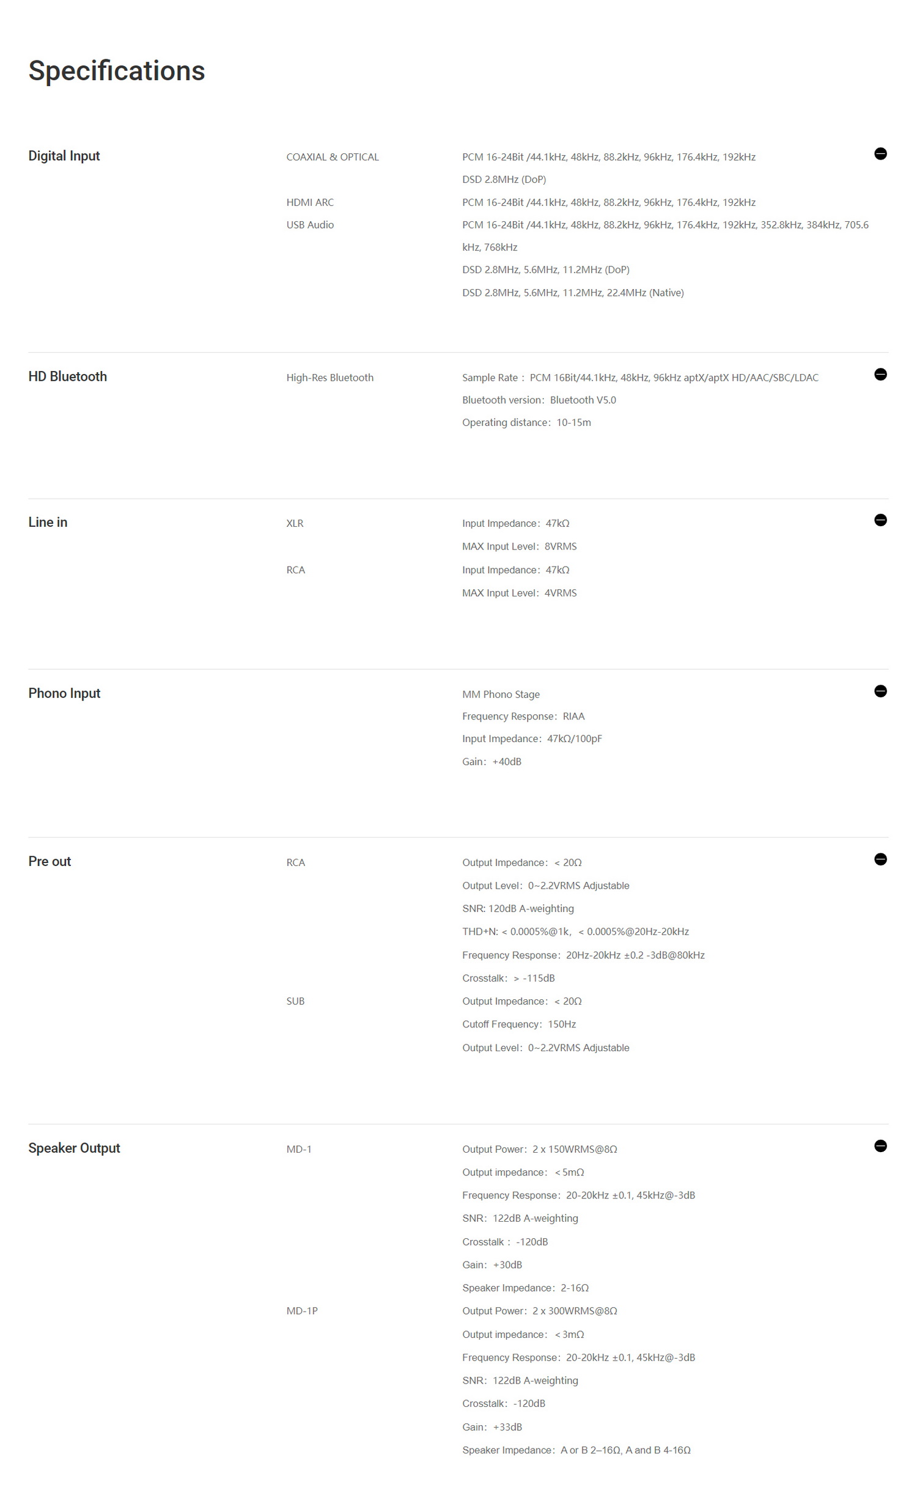Select the HDMI ARC label
This screenshot has height=1509, width=917.
(310, 203)
